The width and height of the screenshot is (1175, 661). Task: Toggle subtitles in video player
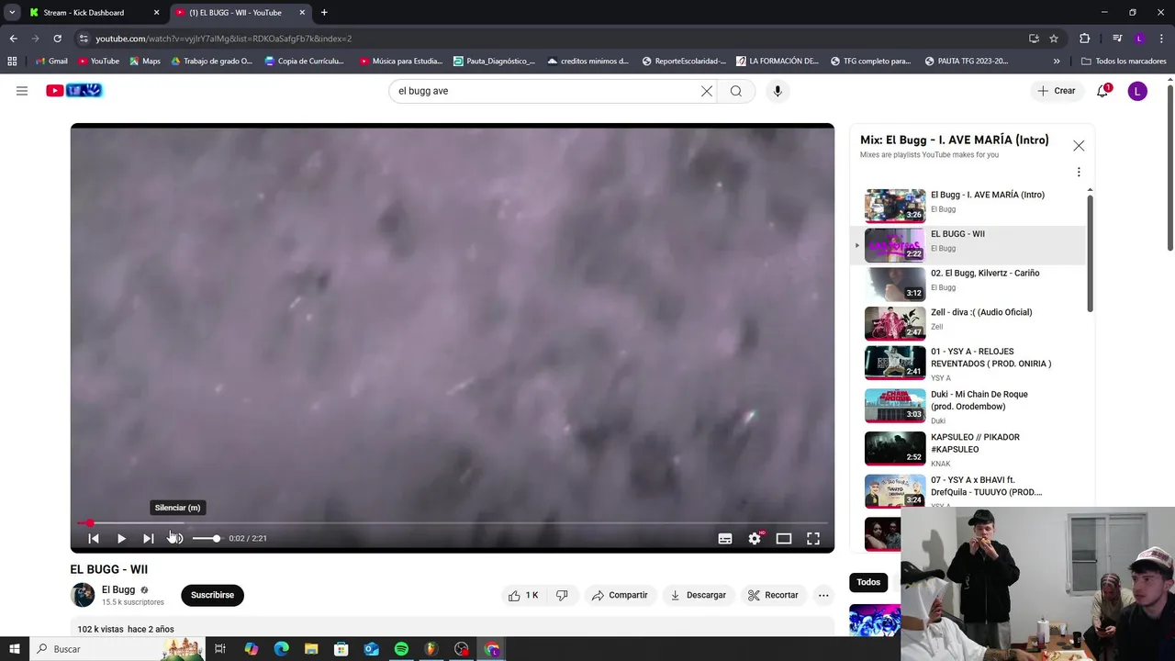tap(725, 539)
